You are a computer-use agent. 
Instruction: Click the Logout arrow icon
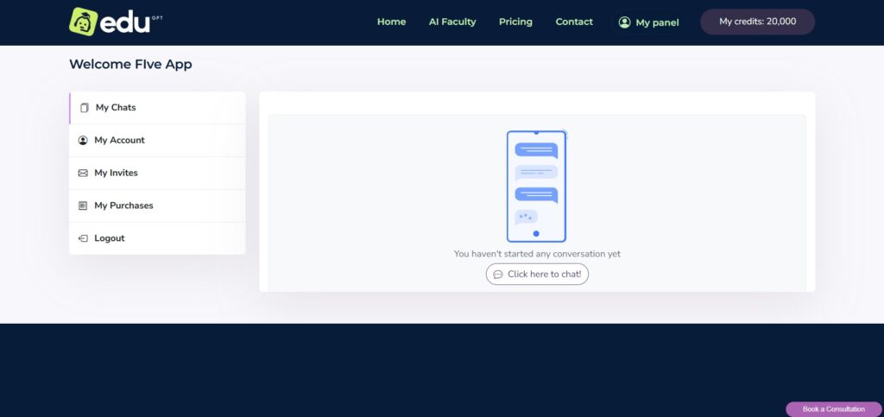pos(83,239)
